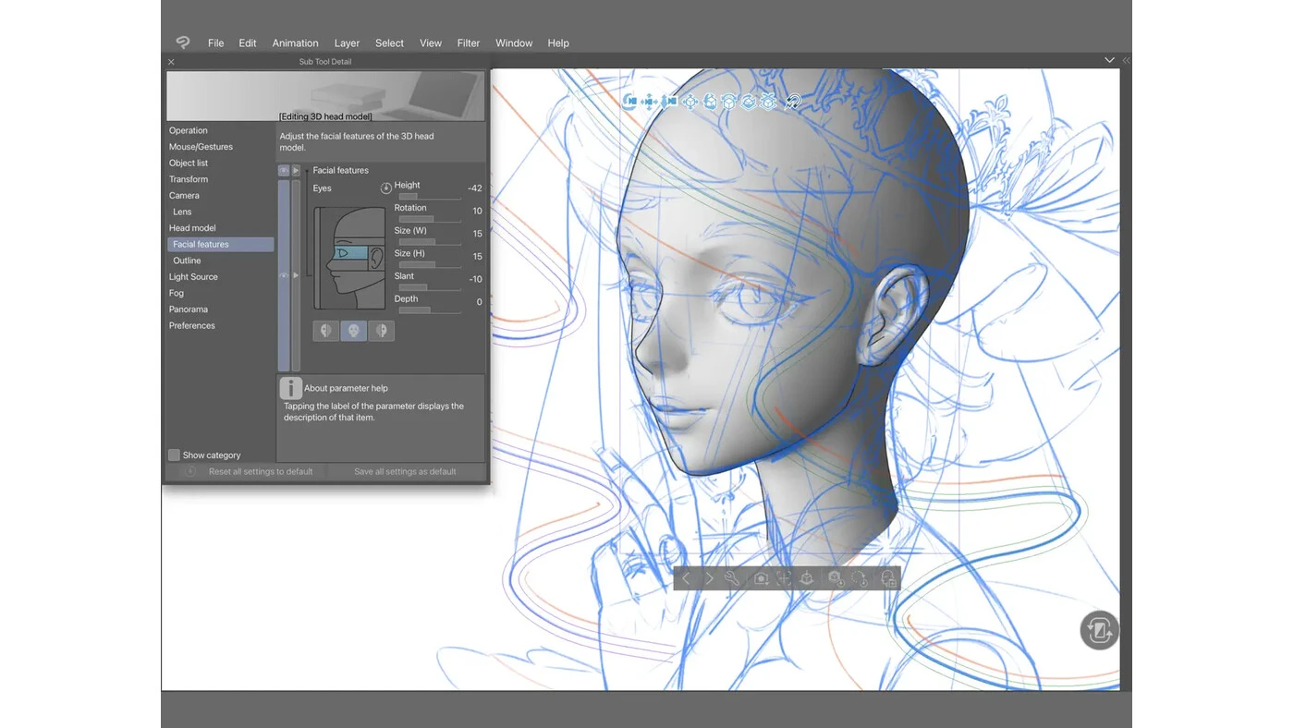Open the Layer menu
Viewport: 1294px width, 728px height.
click(x=347, y=43)
